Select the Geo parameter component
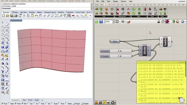This screenshot has height=105, width=187. (x=115, y=41)
